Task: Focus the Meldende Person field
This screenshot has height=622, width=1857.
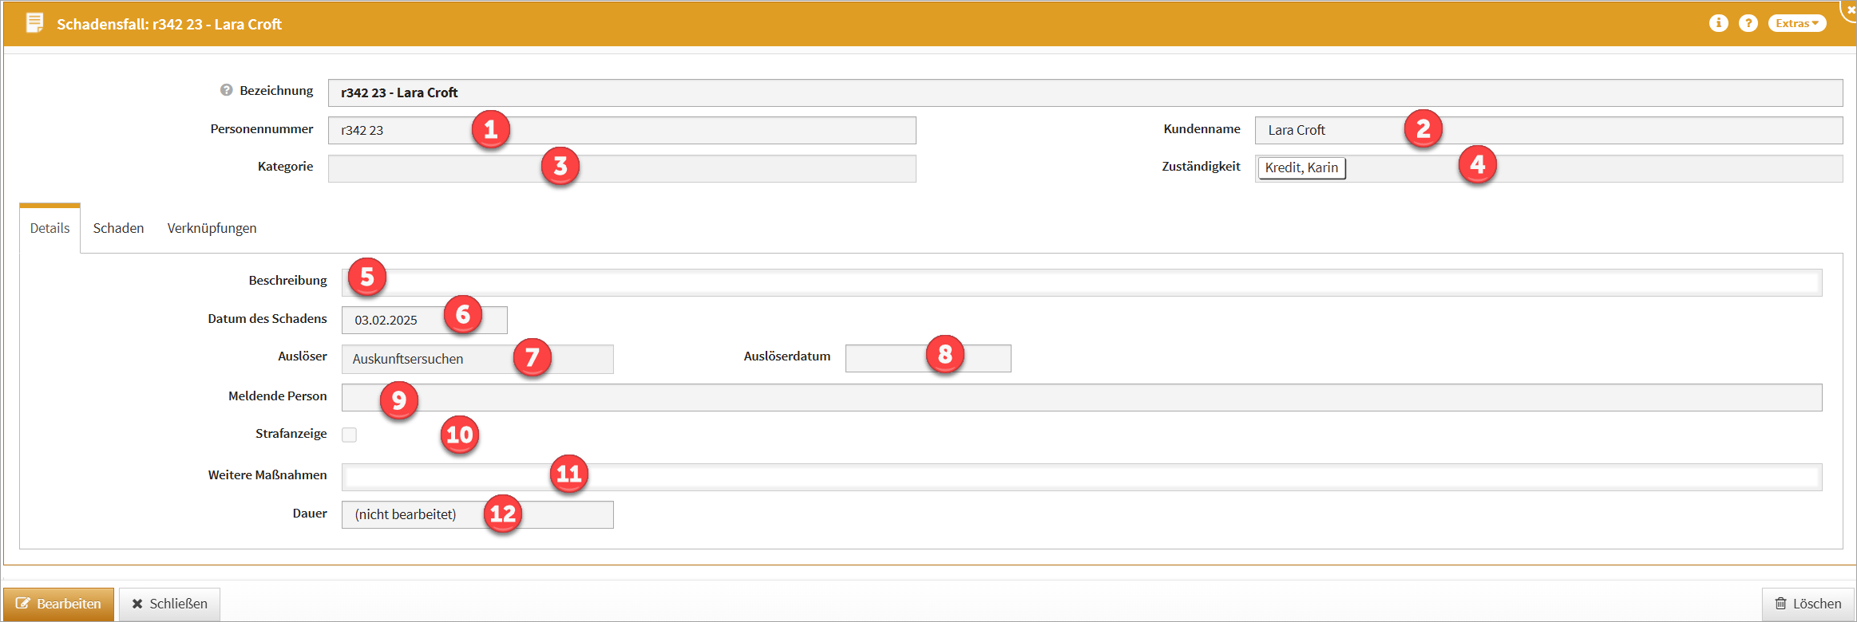Action: pyautogui.click(x=1081, y=397)
